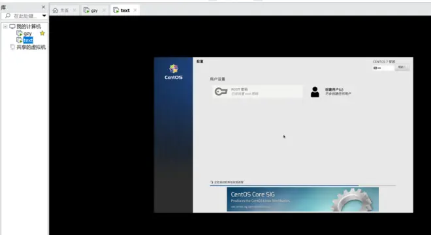Click the CentOS logo in the installer sidebar
Viewport: 431px width, 235px height.
tap(174, 72)
